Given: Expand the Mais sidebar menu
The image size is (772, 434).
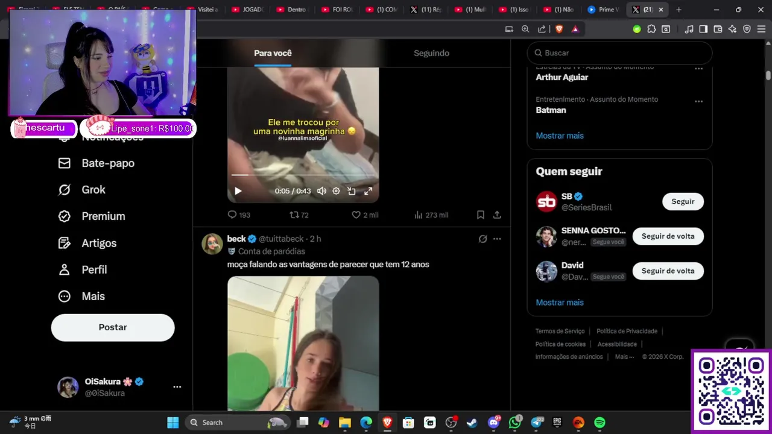Looking at the screenshot, I should pos(81,296).
